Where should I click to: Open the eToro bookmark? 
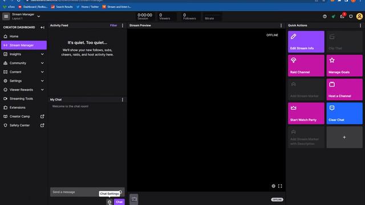click(9, 7)
